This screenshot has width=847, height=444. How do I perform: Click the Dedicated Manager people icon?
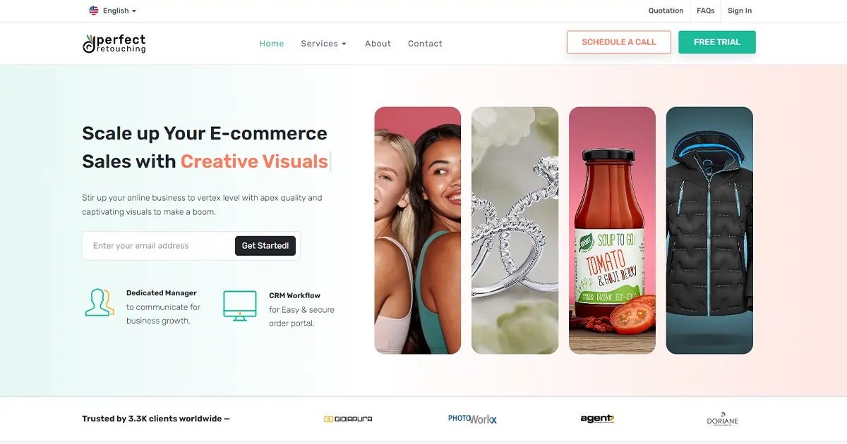100,302
